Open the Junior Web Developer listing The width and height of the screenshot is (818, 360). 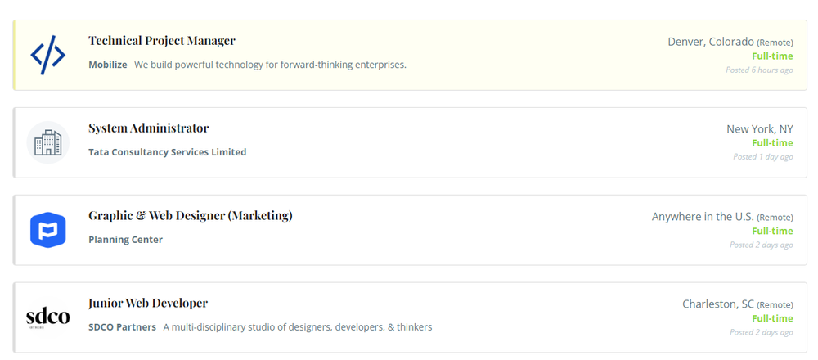tap(148, 304)
